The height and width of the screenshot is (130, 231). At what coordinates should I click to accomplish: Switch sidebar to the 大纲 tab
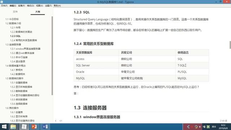click(x=38, y=12)
